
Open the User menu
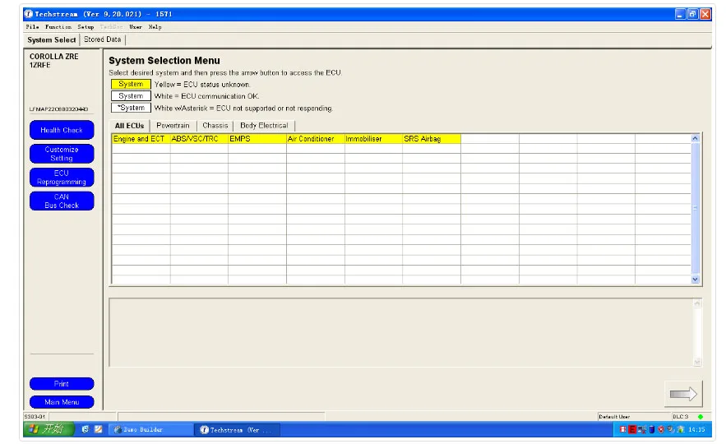pos(136,27)
